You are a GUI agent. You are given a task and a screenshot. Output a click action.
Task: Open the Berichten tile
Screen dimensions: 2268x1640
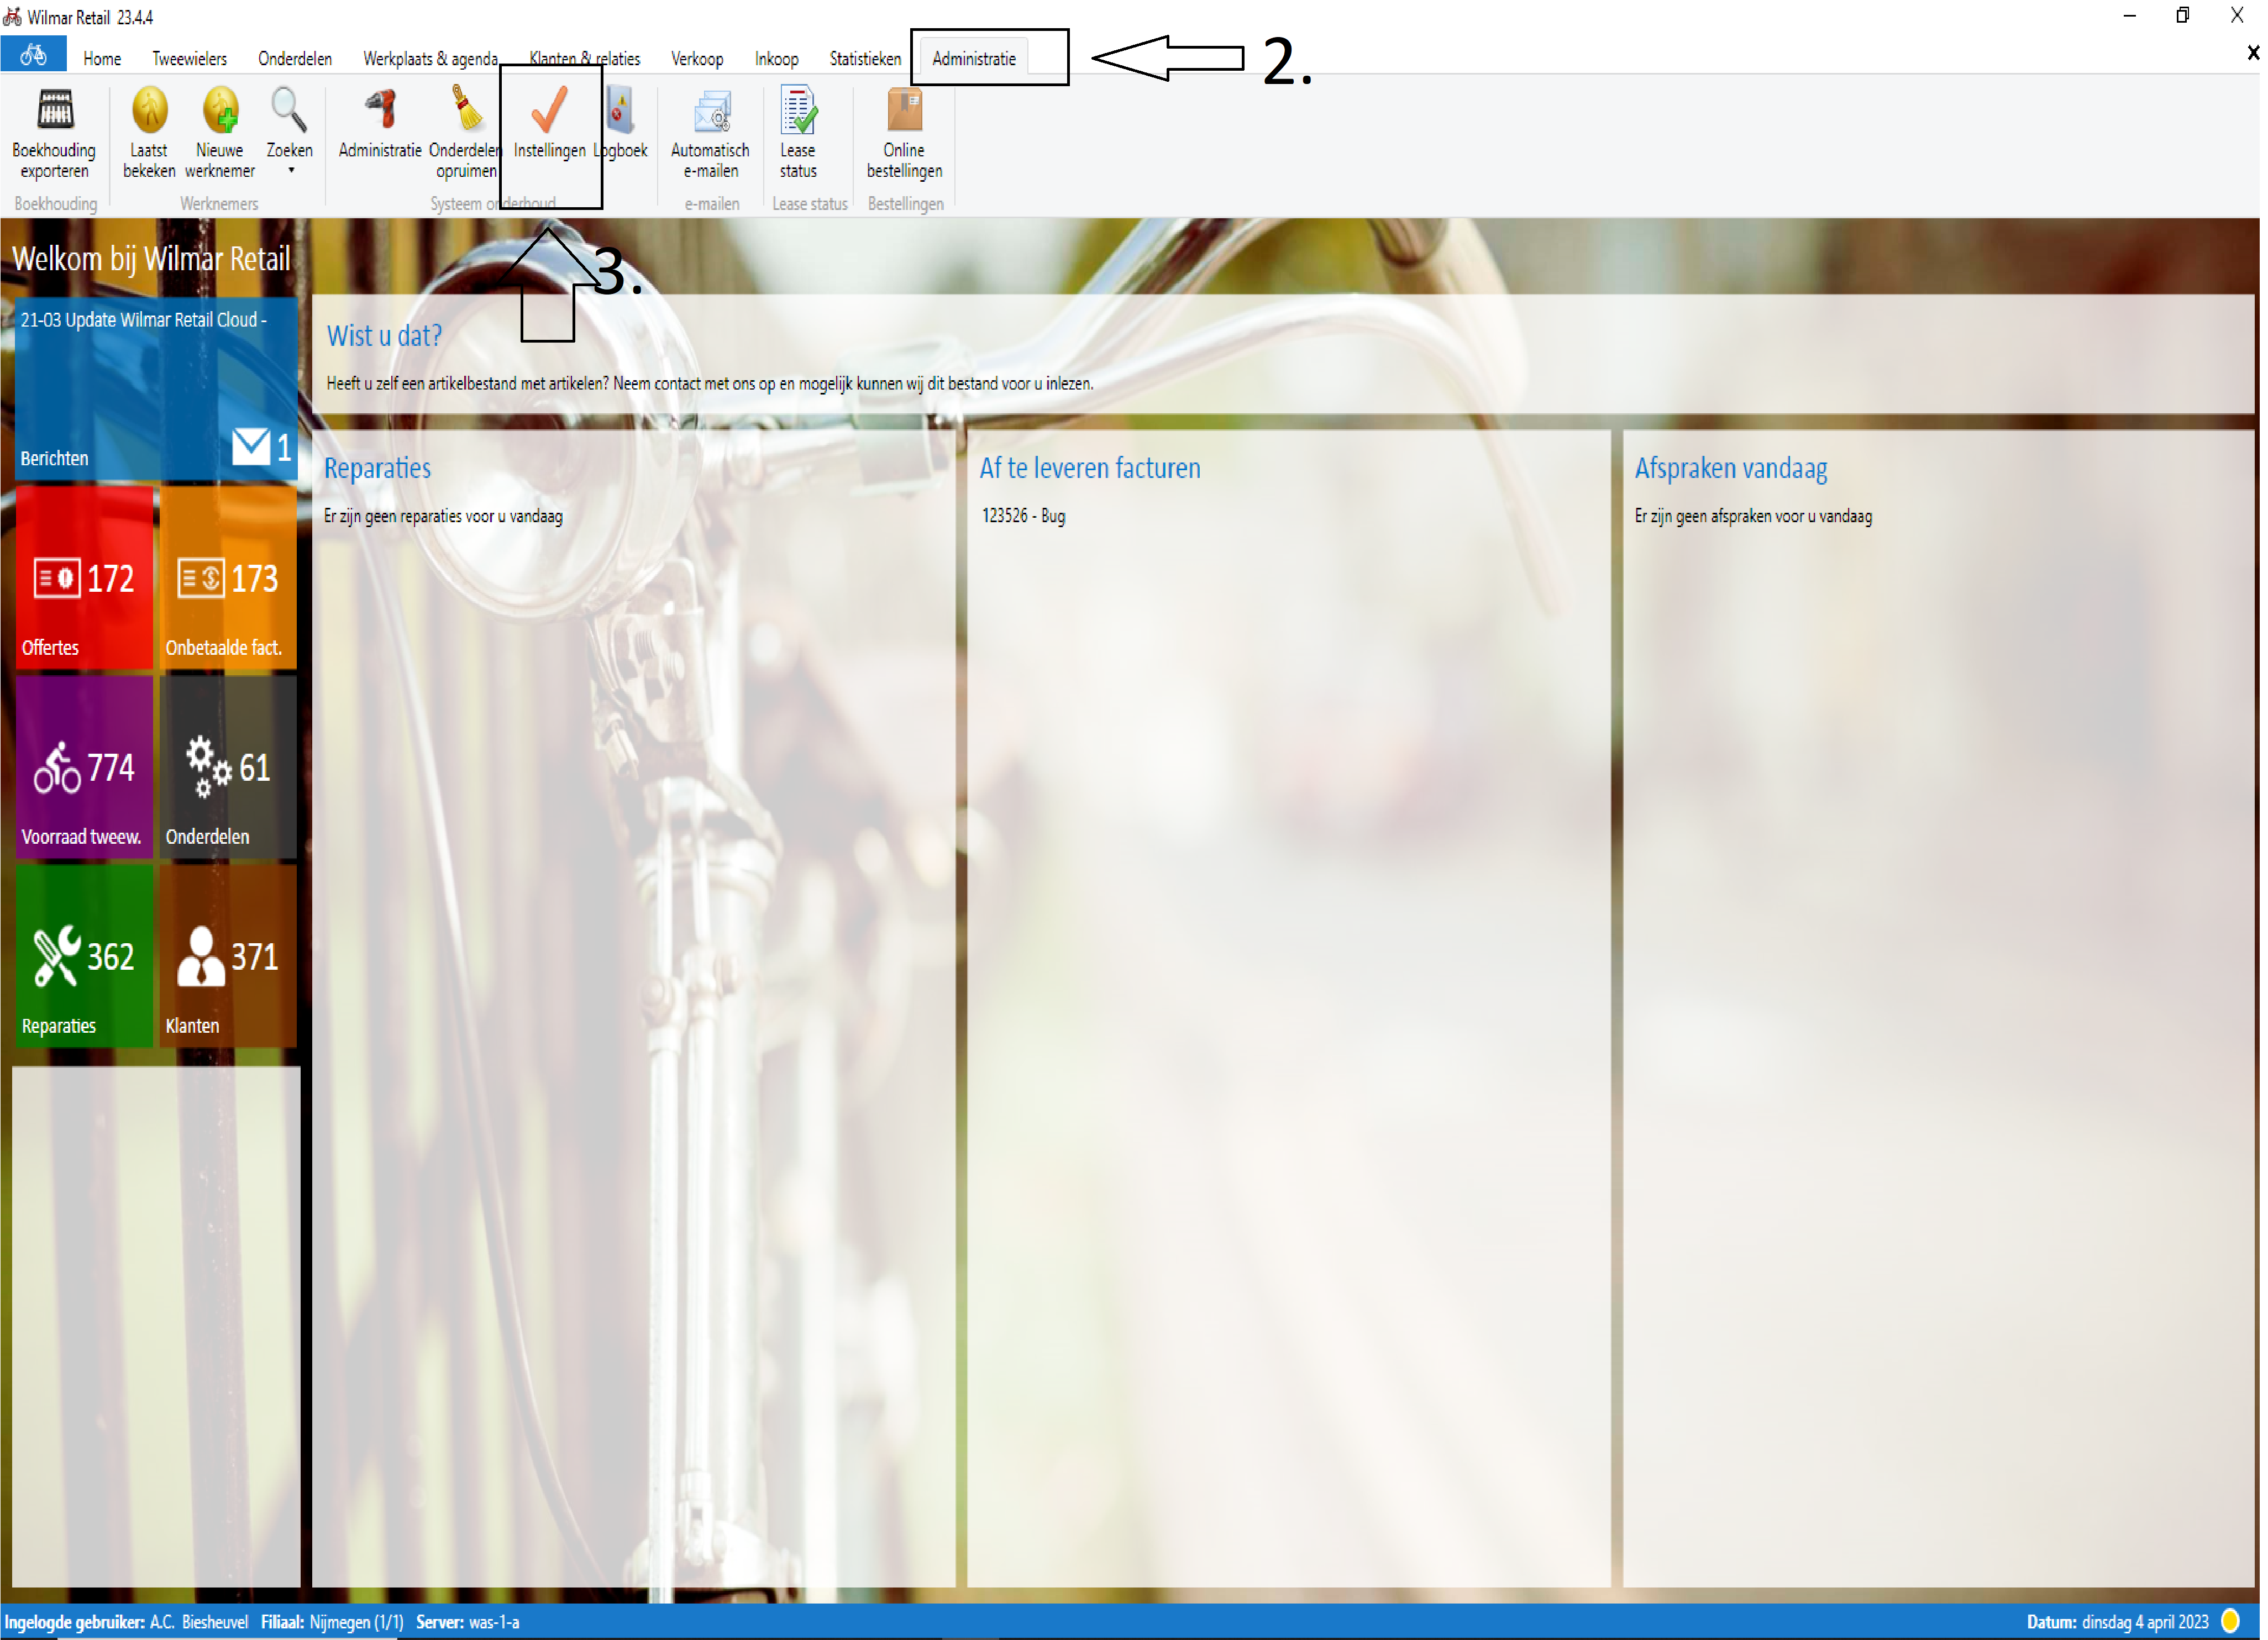(155, 390)
